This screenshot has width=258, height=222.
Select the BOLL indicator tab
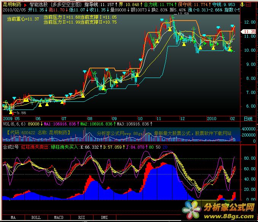(36, 218)
